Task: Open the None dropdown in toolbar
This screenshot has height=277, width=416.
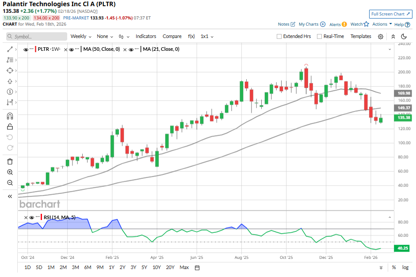Action: (x=105, y=37)
